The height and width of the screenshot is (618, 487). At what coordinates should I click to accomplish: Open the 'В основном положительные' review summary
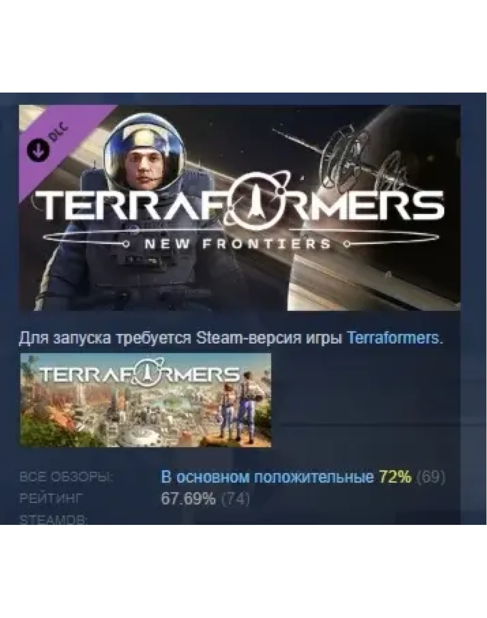tap(268, 477)
